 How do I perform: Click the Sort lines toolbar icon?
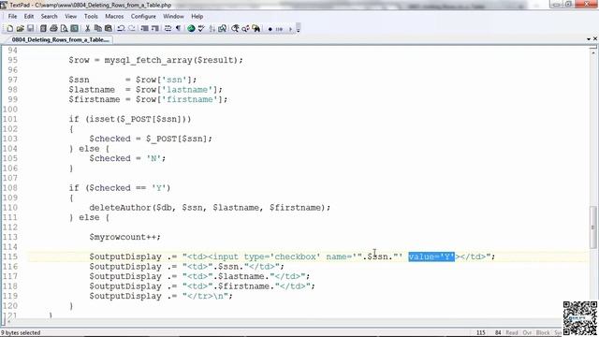pos(212,29)
